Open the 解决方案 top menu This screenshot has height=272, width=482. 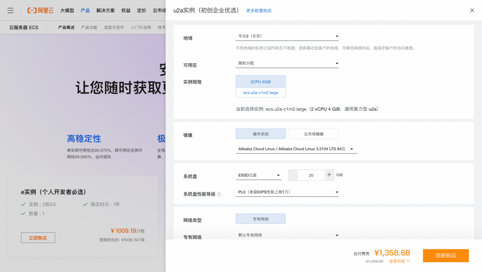(x=105, y=10)
